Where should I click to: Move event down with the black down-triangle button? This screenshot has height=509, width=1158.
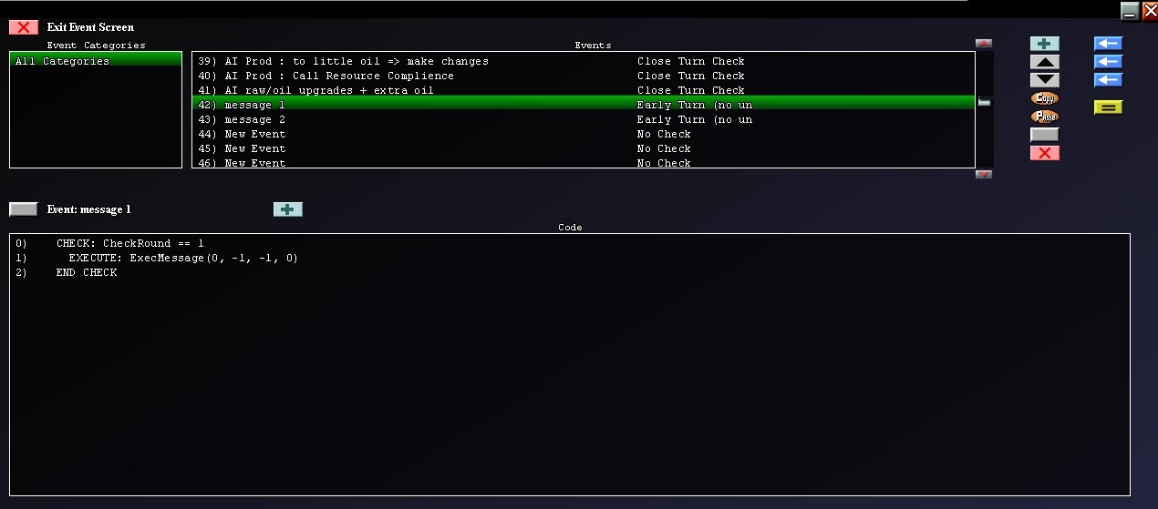[x=1045, y=80]
